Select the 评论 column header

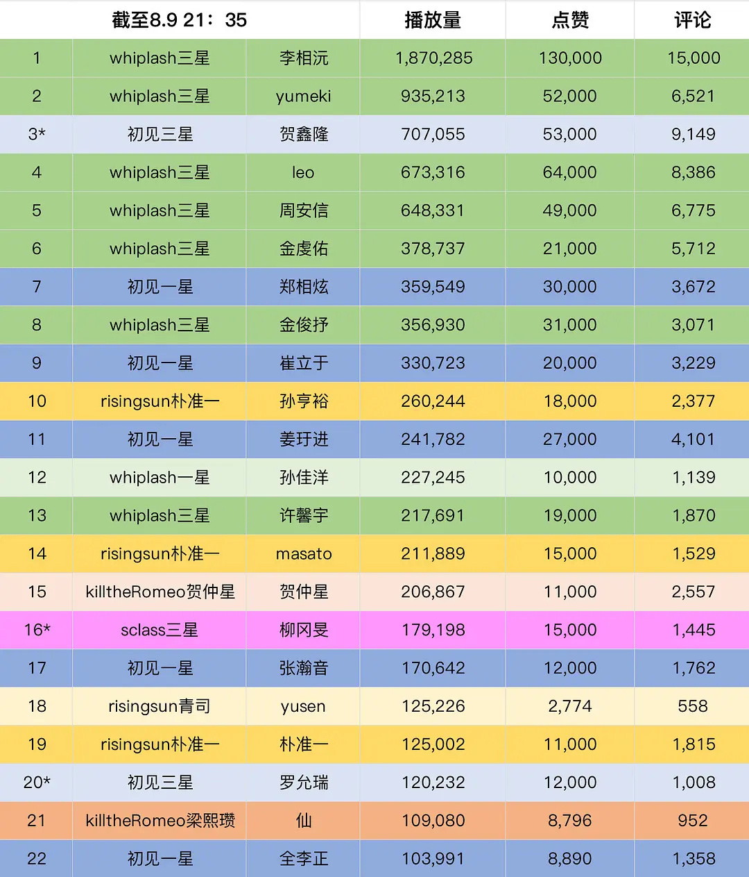click(x=693, y=20)
